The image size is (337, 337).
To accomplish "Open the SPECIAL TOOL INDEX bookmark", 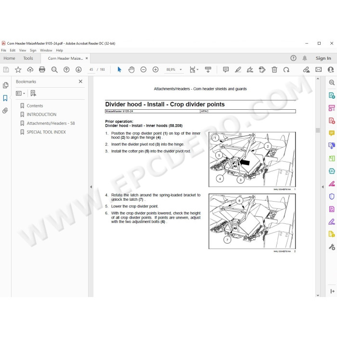I will point(46,132).
